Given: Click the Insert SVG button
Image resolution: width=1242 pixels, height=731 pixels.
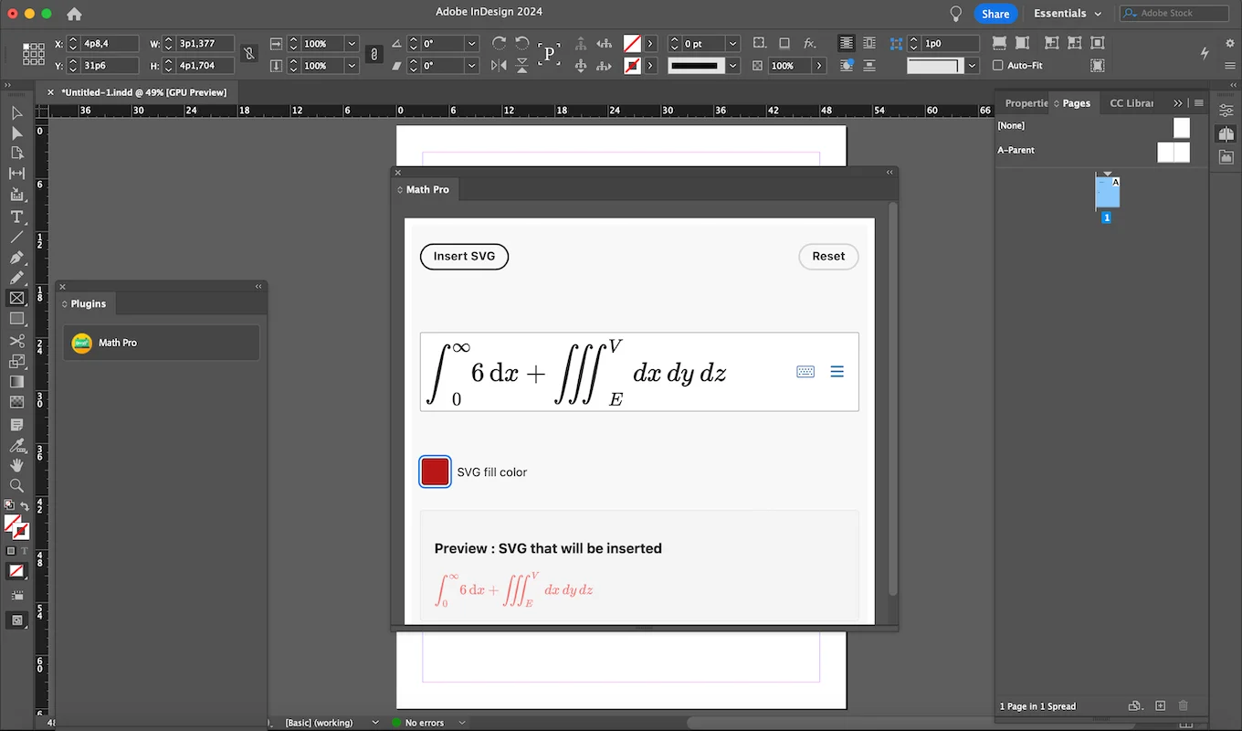Looking at the screenshot, I should pyautogui.click(x=464, y=257).
